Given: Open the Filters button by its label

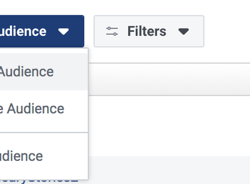Looking at the screenshot, I should tap(147, 31).
